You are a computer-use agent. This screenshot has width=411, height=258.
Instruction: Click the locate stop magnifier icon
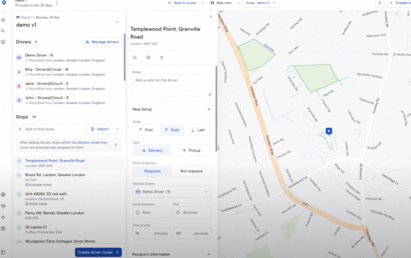(x=135, y=58)
